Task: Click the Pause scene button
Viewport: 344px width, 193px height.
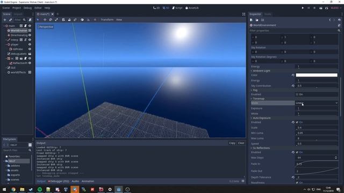Action: click(x=309, y=8)
